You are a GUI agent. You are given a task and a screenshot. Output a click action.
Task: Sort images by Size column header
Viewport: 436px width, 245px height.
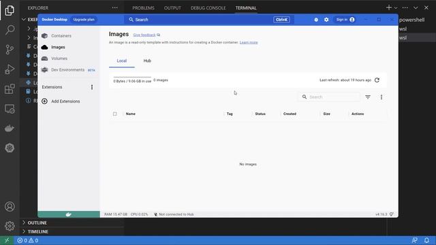coord(327,114)
